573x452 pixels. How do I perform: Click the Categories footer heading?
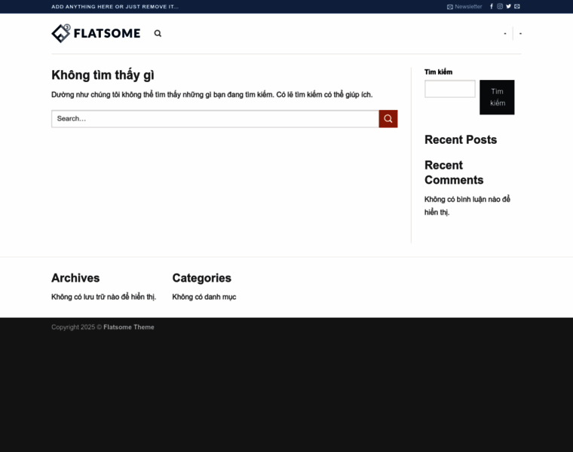click(201, 278)
